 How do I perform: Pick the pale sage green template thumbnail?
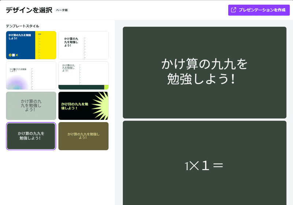(31, 106)
